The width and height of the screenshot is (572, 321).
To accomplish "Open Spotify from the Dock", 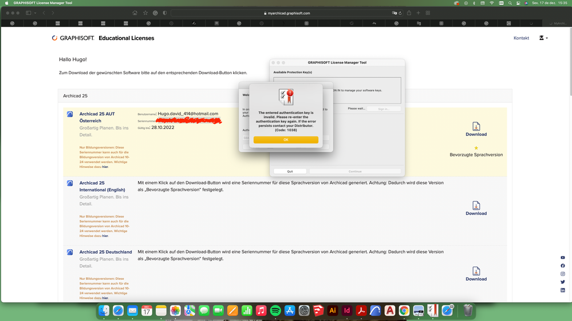I will click(275, 311).
